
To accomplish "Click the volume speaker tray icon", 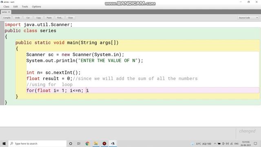I will tap(227, 144).
